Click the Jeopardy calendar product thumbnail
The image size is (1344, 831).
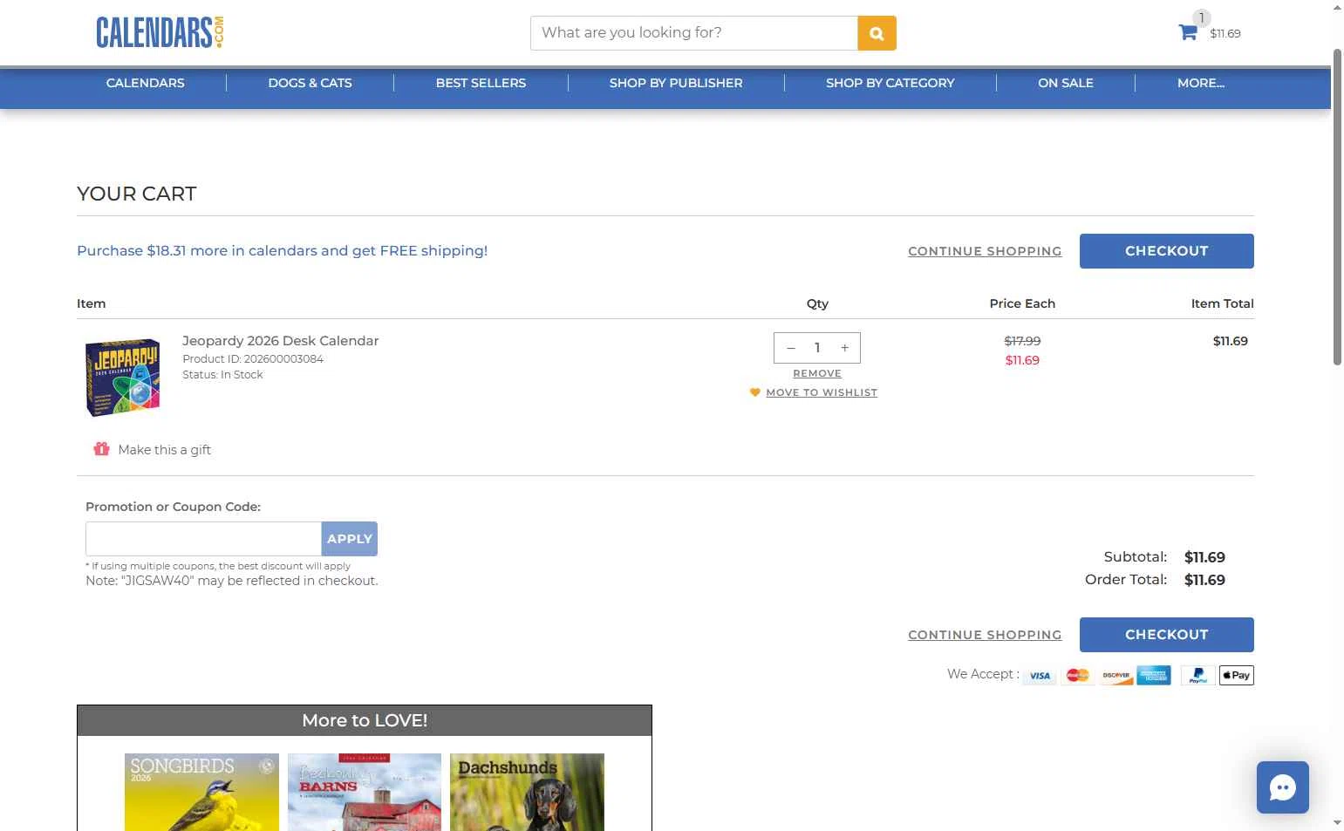pos(123,378)
